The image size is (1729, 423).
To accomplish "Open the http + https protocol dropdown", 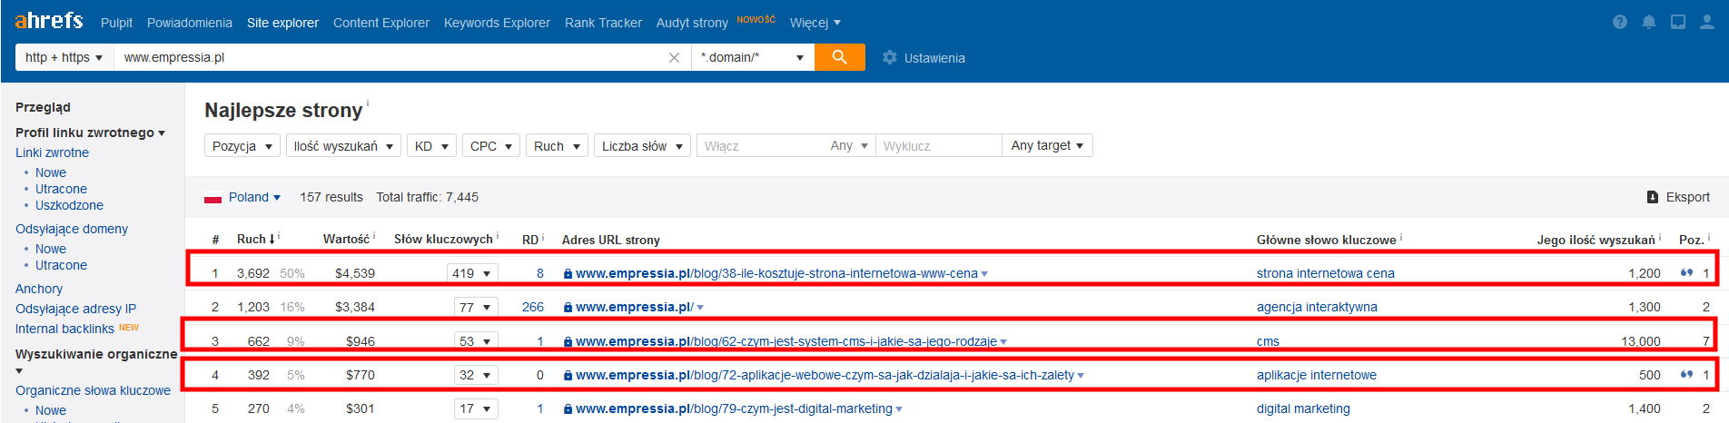I will point(64,57).
